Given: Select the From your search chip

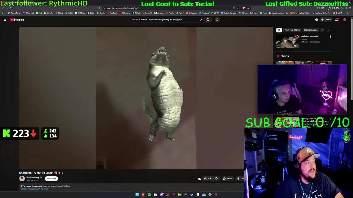Looking at the screenshot, I should point(292,30).
